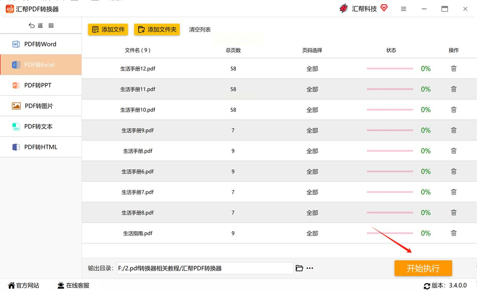Start conversion with 开始执行 button

[x=423, y=268]
